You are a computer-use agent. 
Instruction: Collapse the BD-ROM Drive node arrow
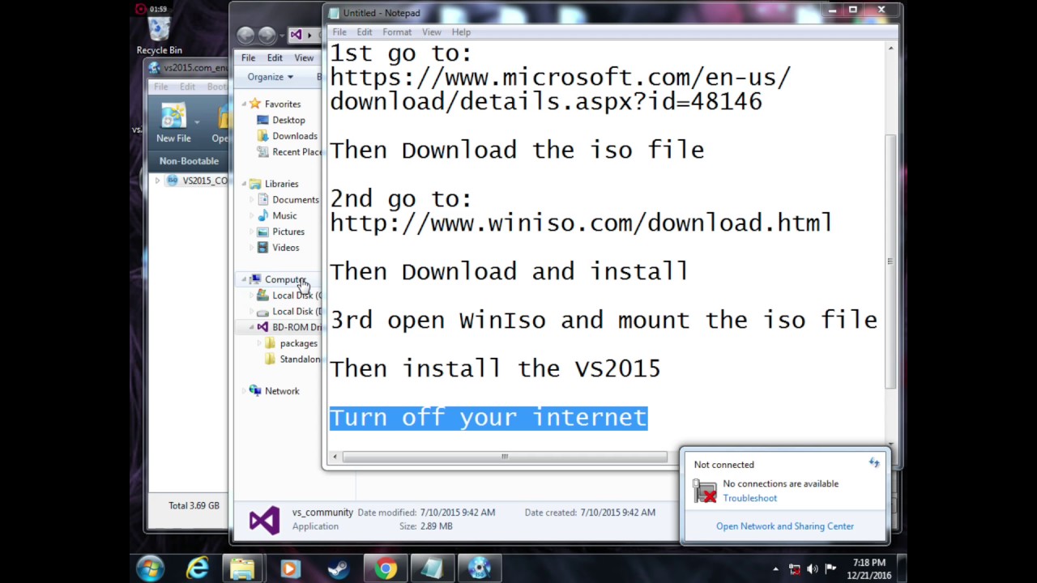(x=251, y=327)
